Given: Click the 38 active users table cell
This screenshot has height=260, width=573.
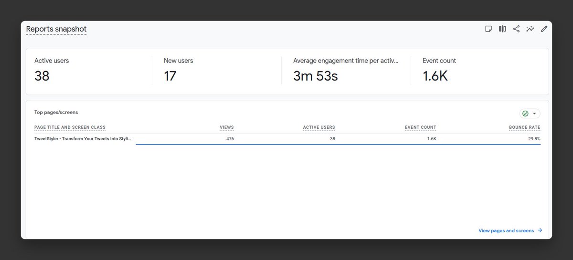Looking at the screenshot, I should (x=332, y=139).
